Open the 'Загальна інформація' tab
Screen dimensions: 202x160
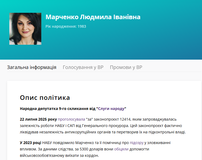click(x=31, y=67)
